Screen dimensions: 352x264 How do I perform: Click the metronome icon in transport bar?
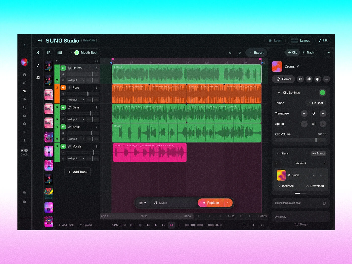132,225
